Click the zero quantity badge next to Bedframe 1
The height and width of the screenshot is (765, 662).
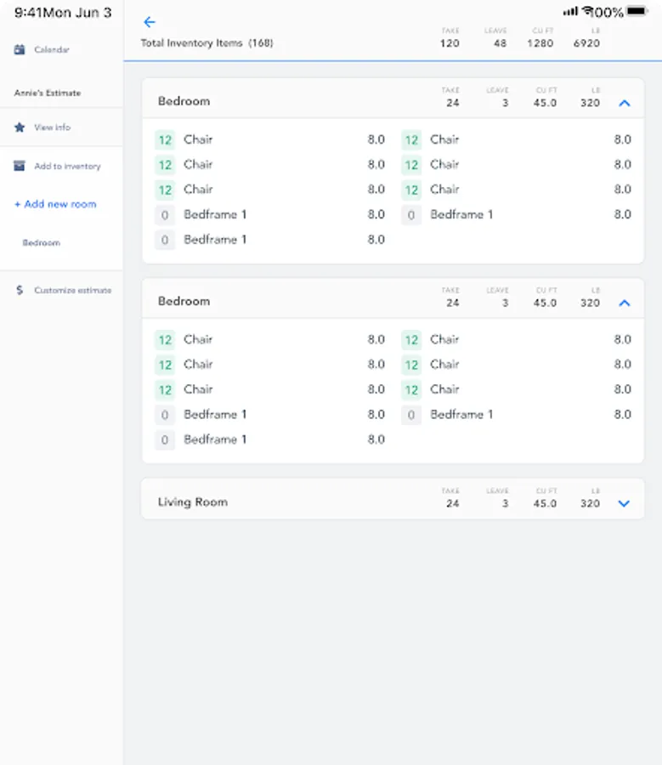164,215
